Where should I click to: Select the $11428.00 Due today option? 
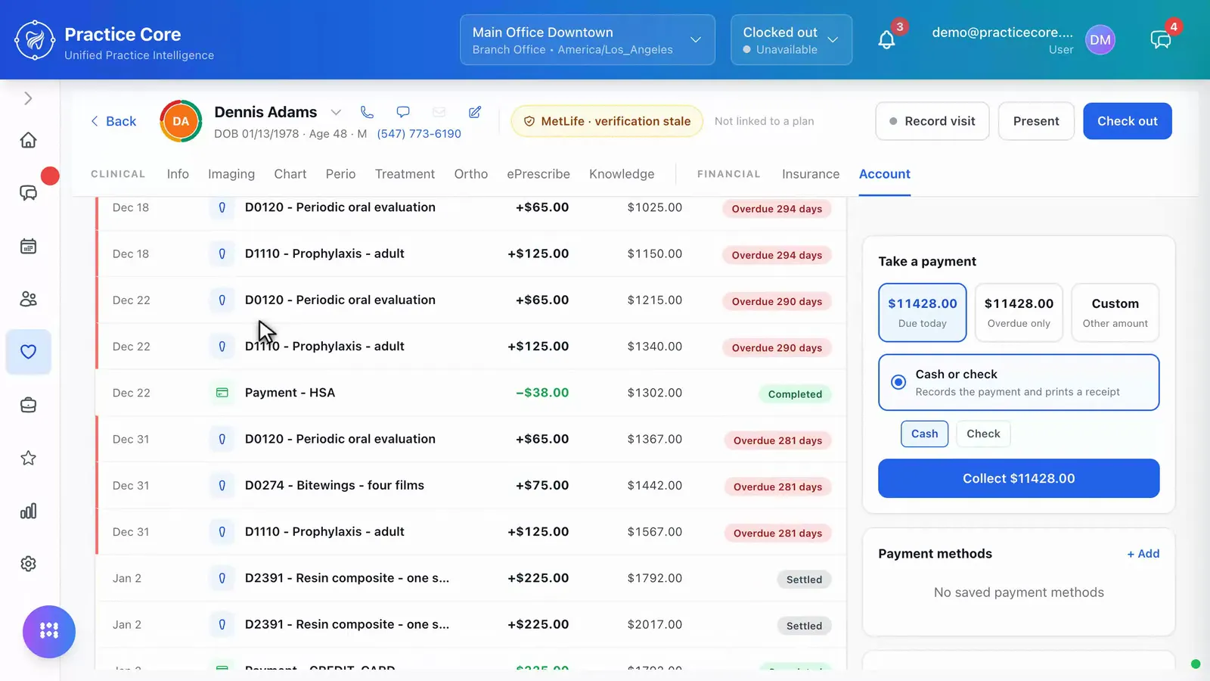click(x=922, y=313)
